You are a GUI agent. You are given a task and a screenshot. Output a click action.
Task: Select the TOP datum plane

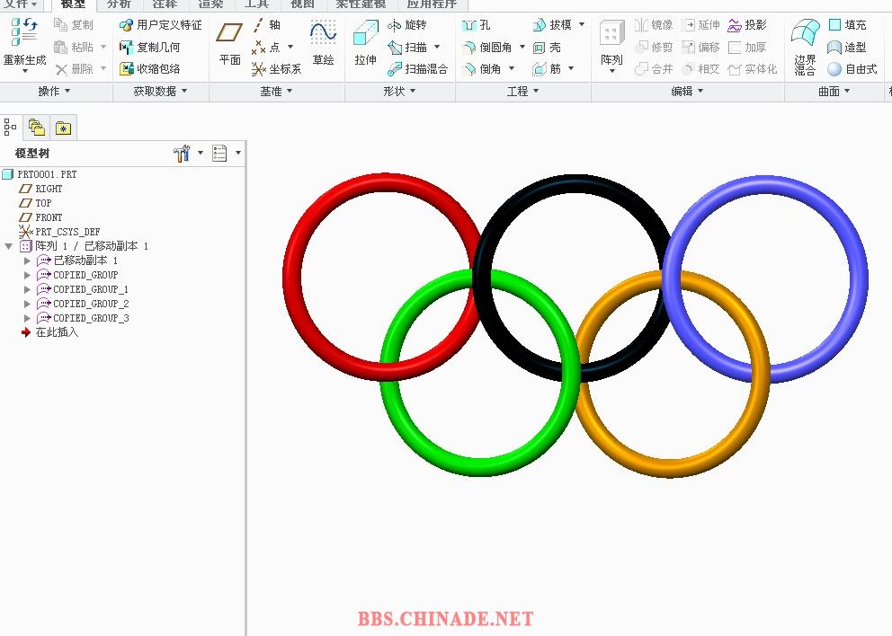click(35, 203)
